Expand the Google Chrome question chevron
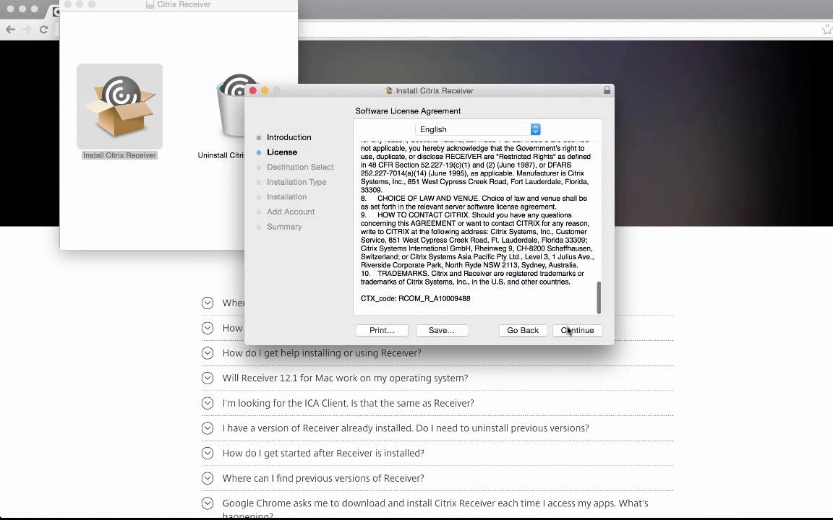 tap(208, 503)
